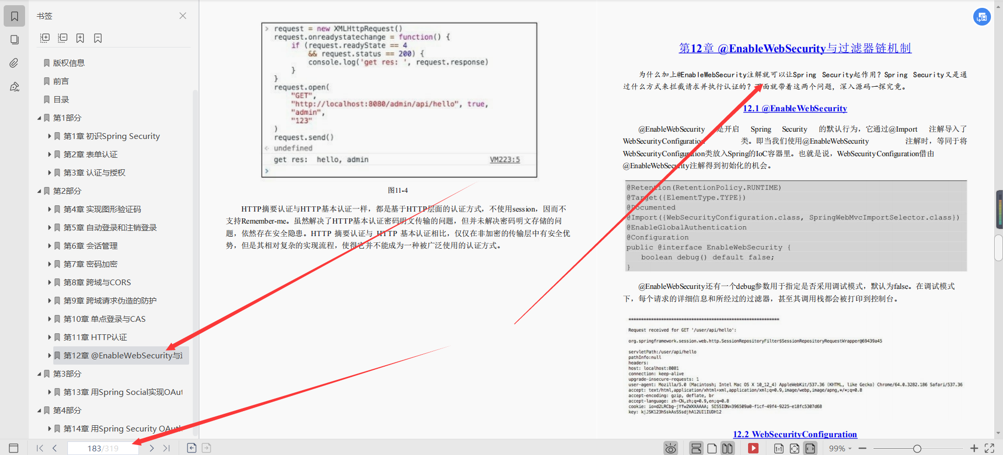
Task: Open the 第12章 @EnableWebSecurity与过滤器链机制 heading link
Action: [795, 48]
